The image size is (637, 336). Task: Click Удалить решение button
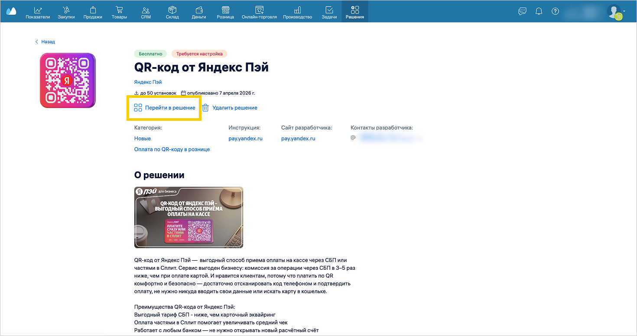[230, 108]
